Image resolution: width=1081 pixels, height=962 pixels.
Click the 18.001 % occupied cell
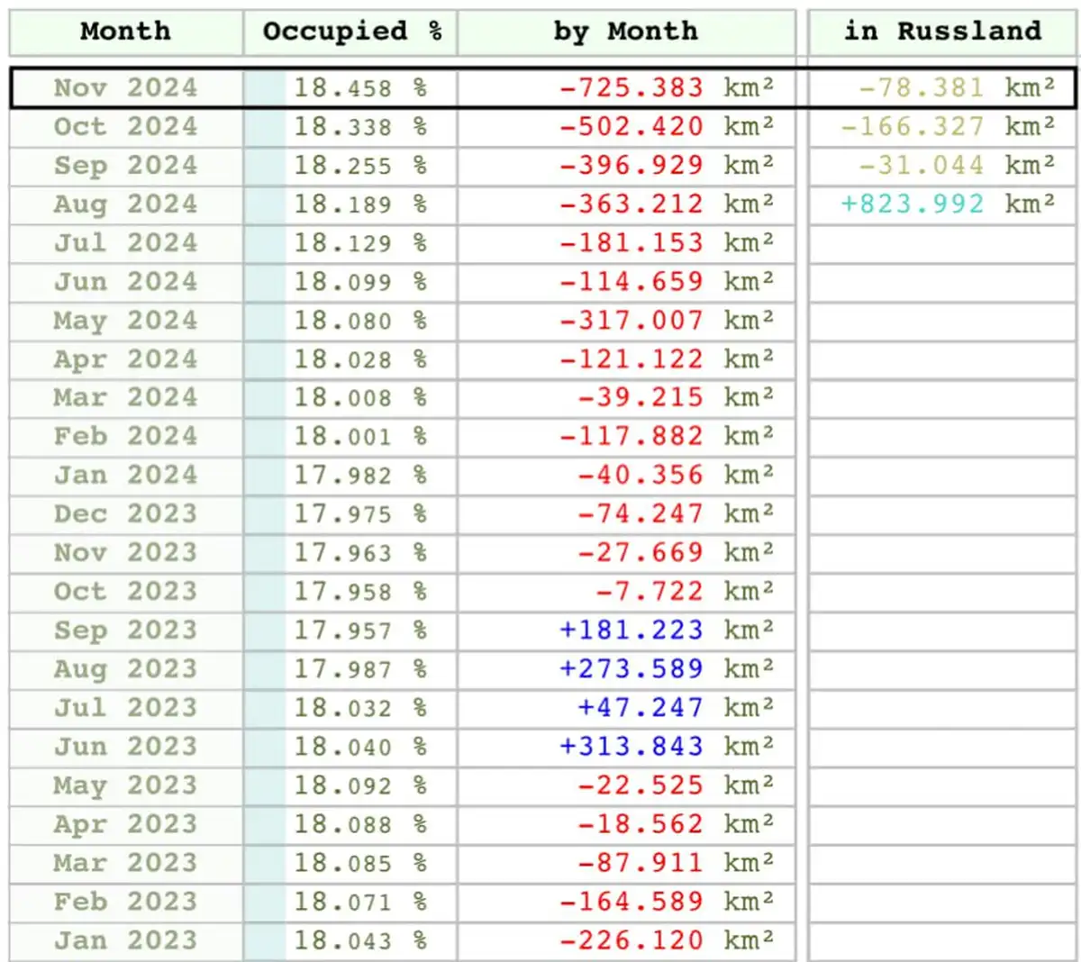[x=359, y=437]
